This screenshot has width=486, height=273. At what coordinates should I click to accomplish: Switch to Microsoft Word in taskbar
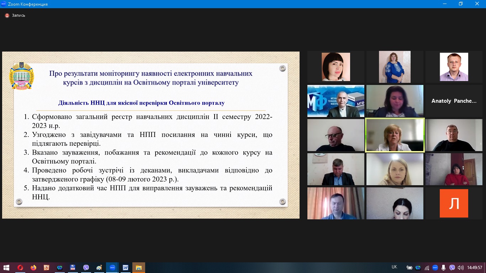[x=126, y=268]
